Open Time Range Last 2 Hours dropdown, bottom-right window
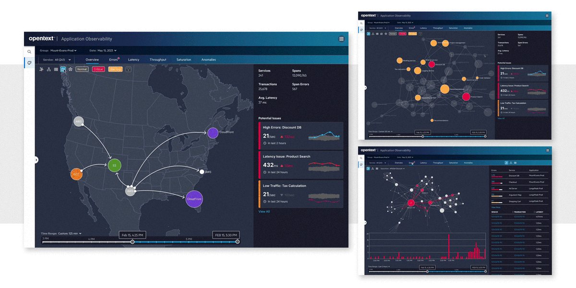Screen dimensions: 576x288 pos(379,266)
